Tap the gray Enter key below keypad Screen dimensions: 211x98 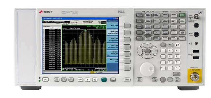click(x=176, y=74)
